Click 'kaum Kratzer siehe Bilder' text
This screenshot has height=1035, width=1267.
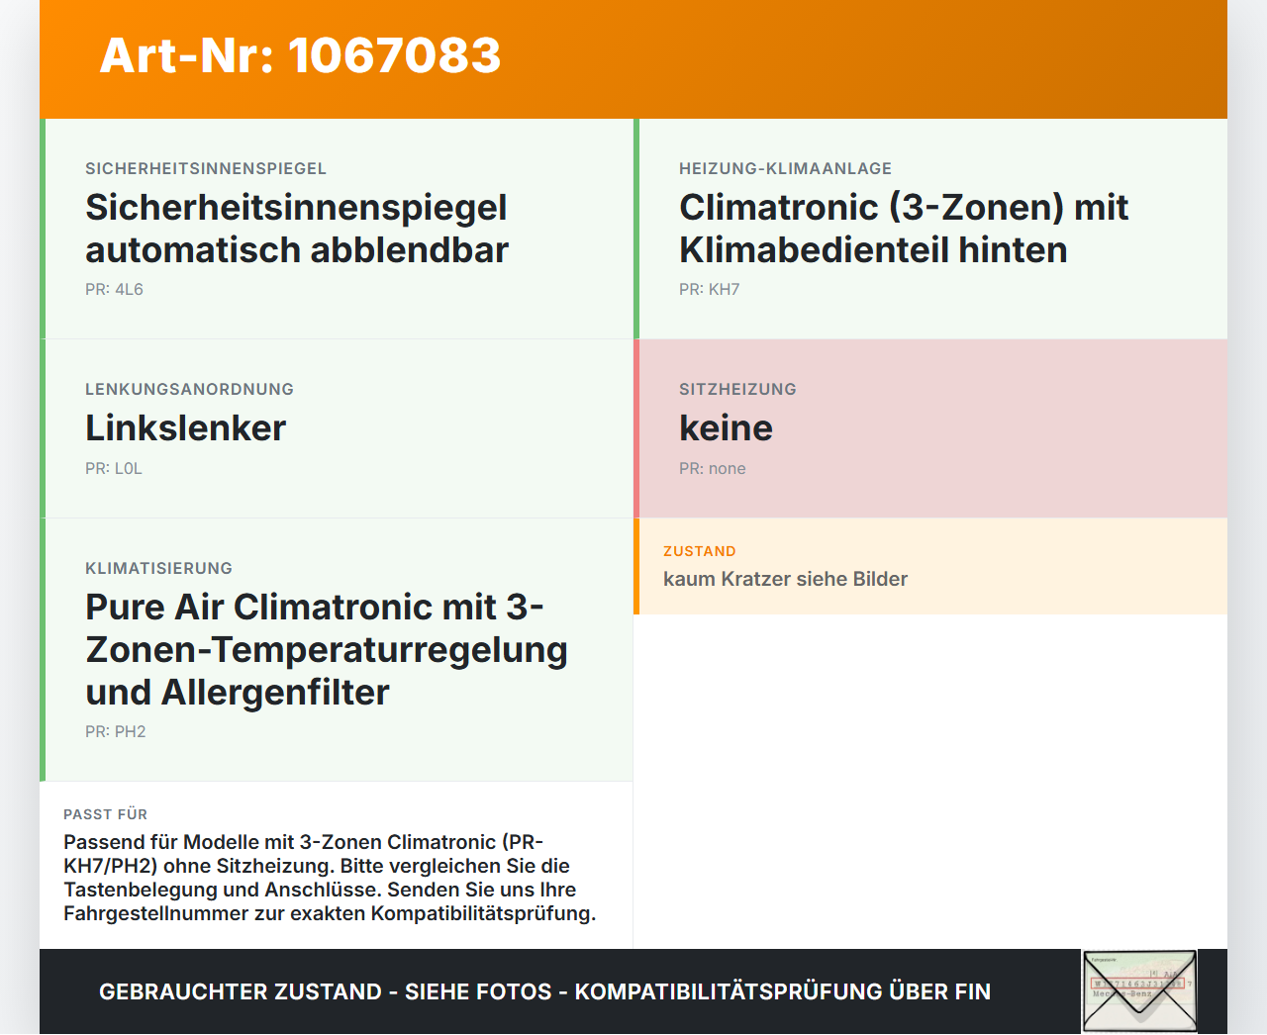point(785,579)
